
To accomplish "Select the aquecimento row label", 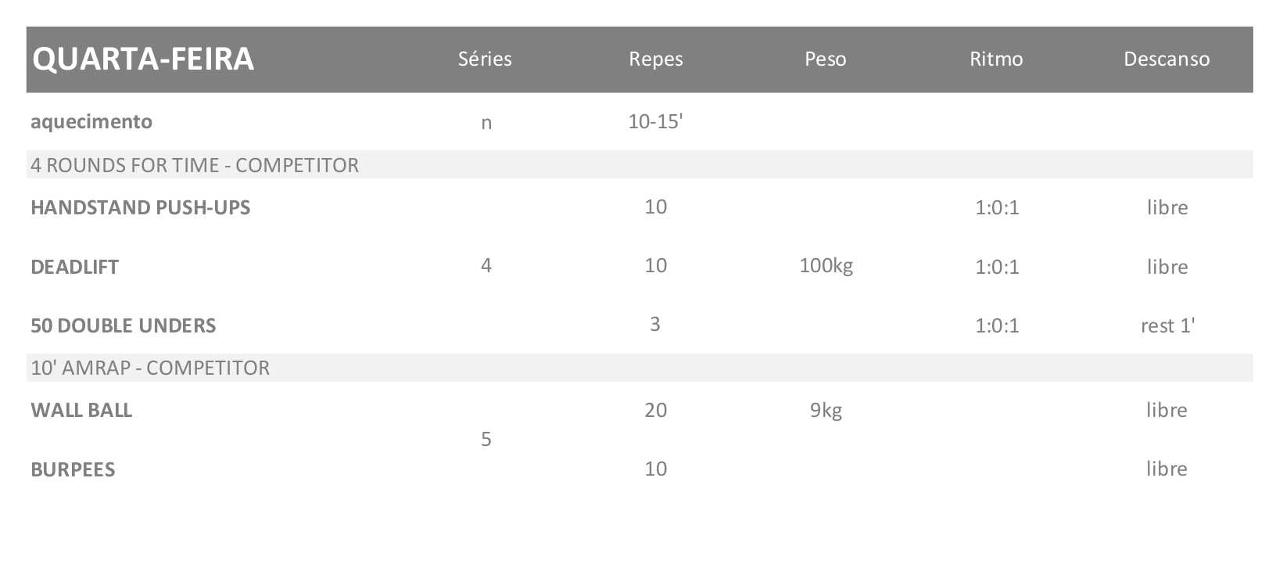I will point(91,122).
